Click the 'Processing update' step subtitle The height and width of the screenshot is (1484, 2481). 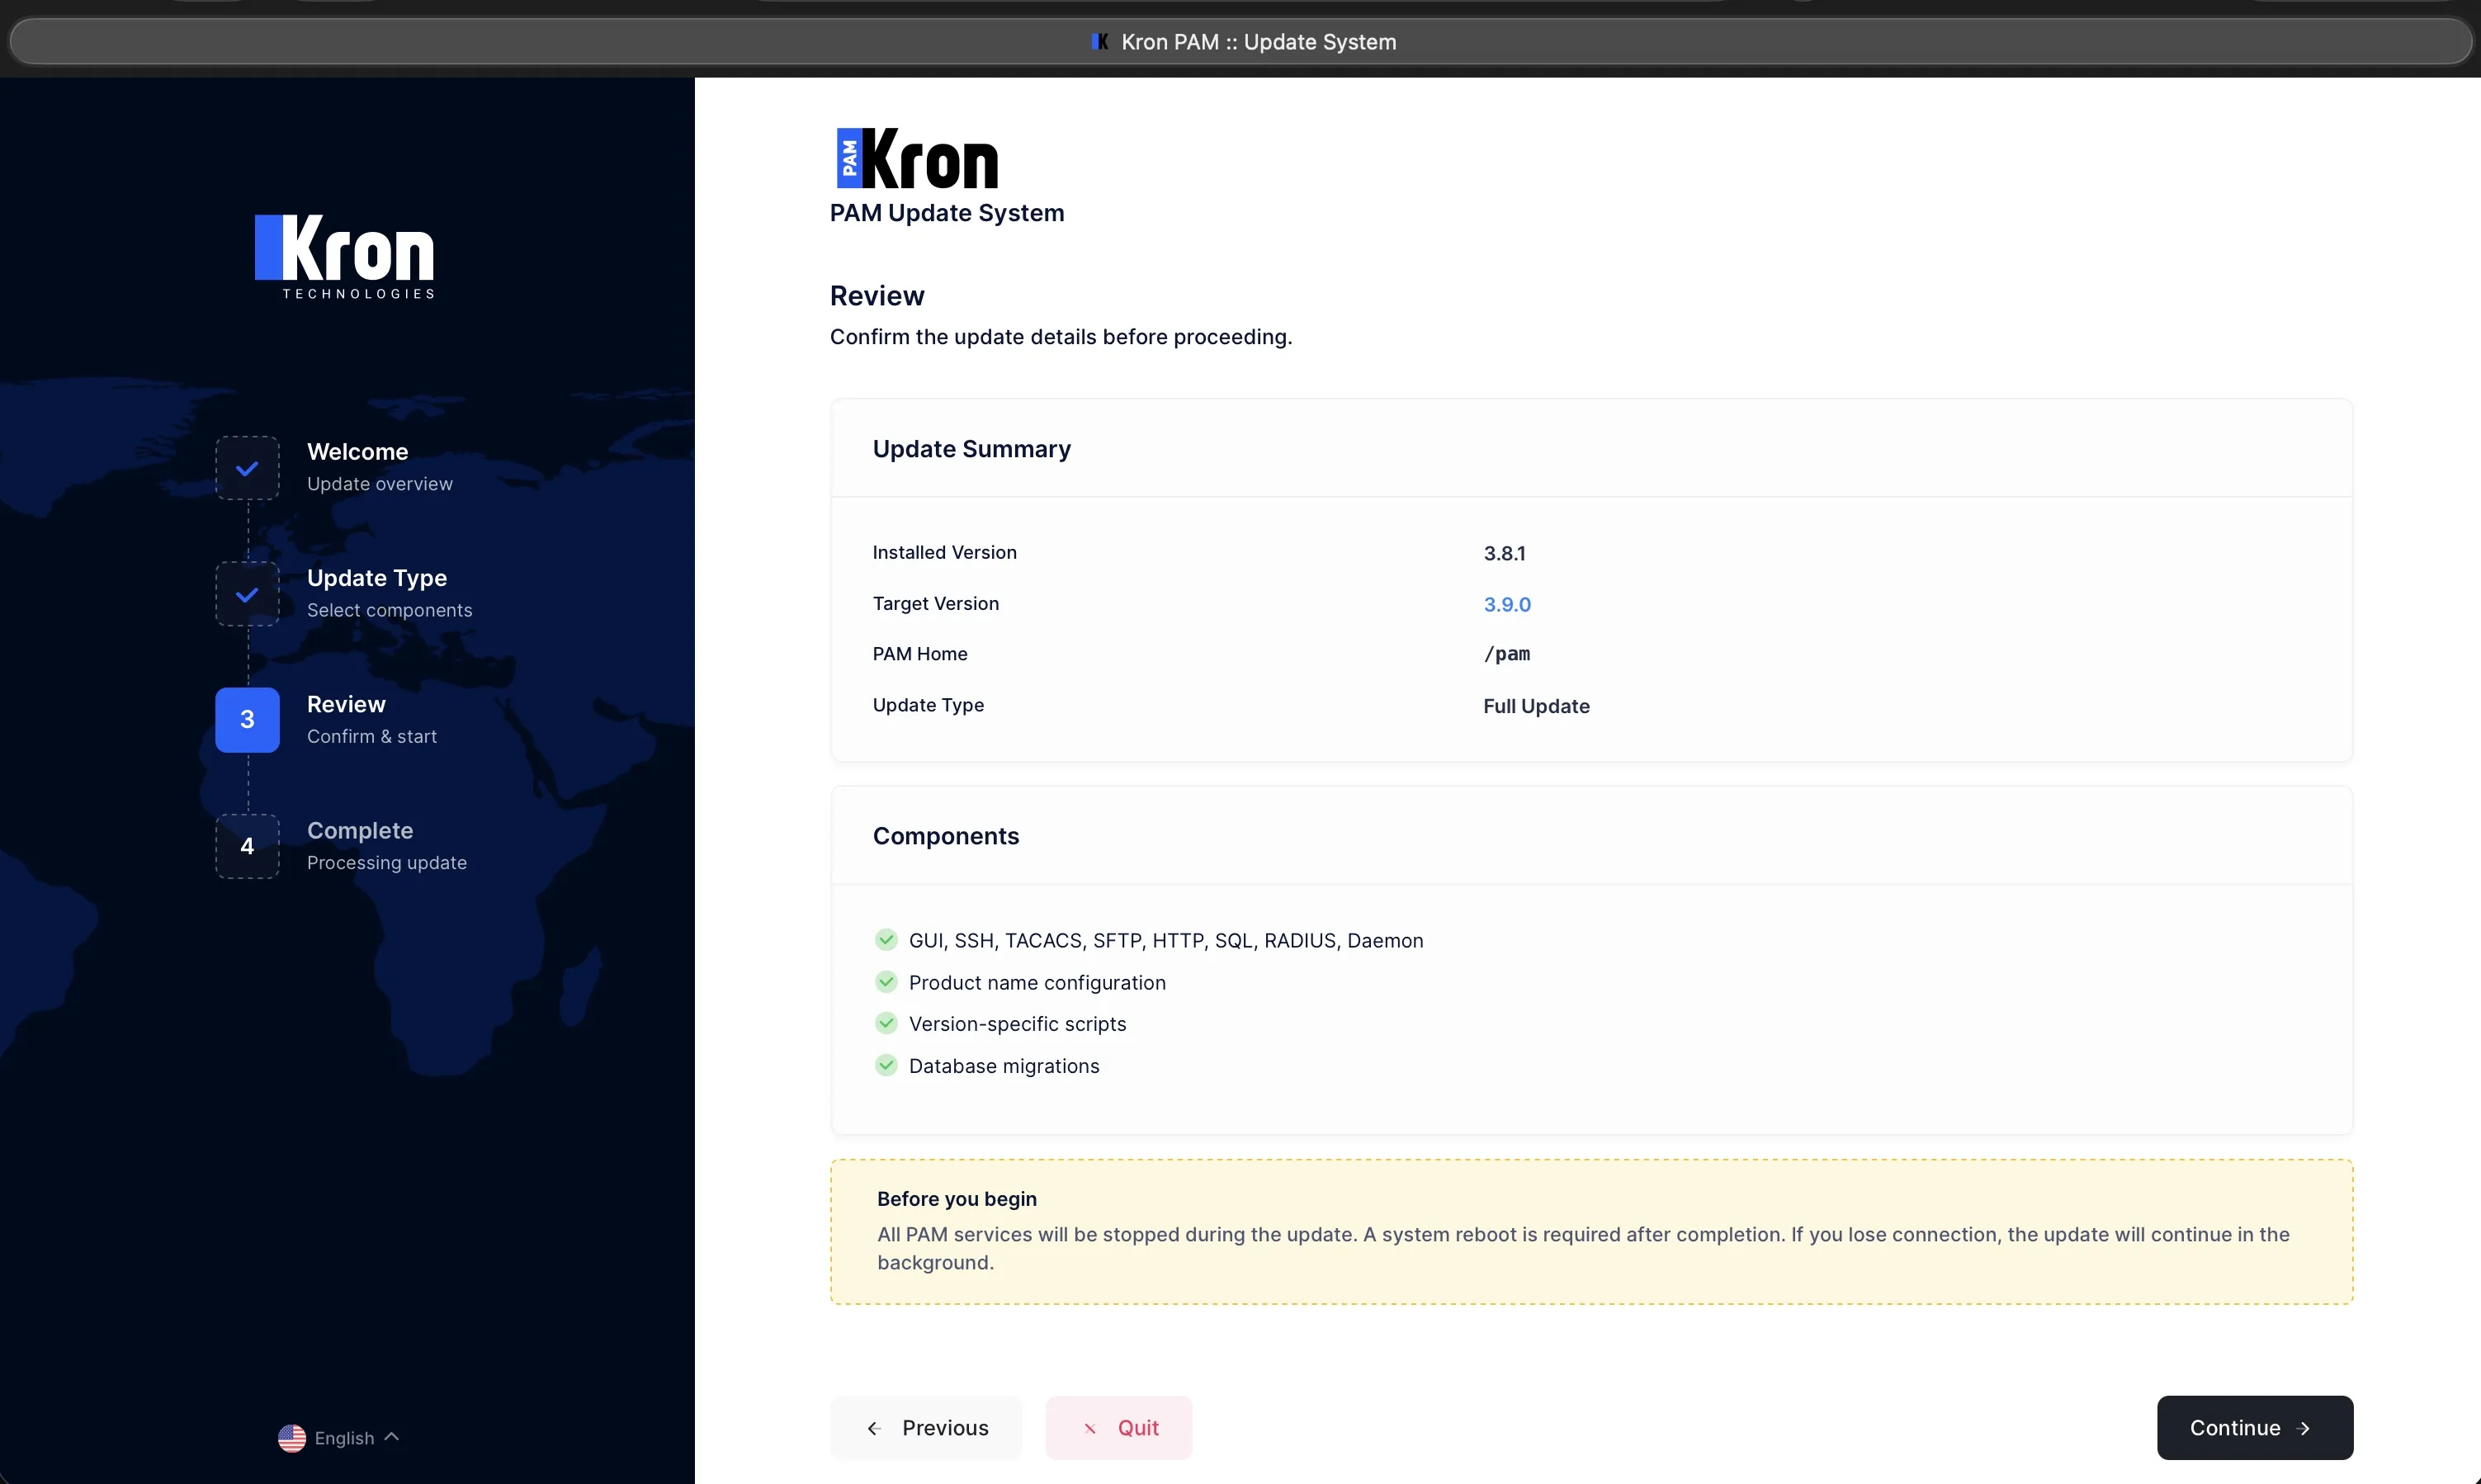387,863
